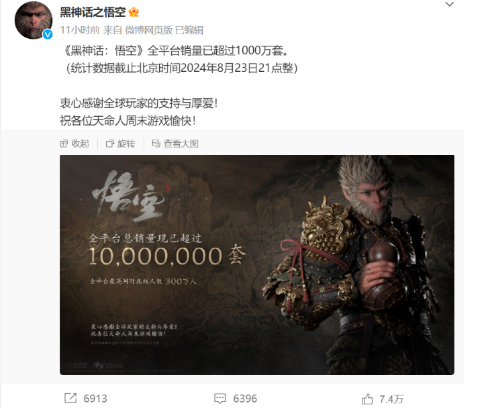The width and height of the screenshot is (488, 412).
Task: Click the 7.4万 likes count
Action: tap(391, 399)
